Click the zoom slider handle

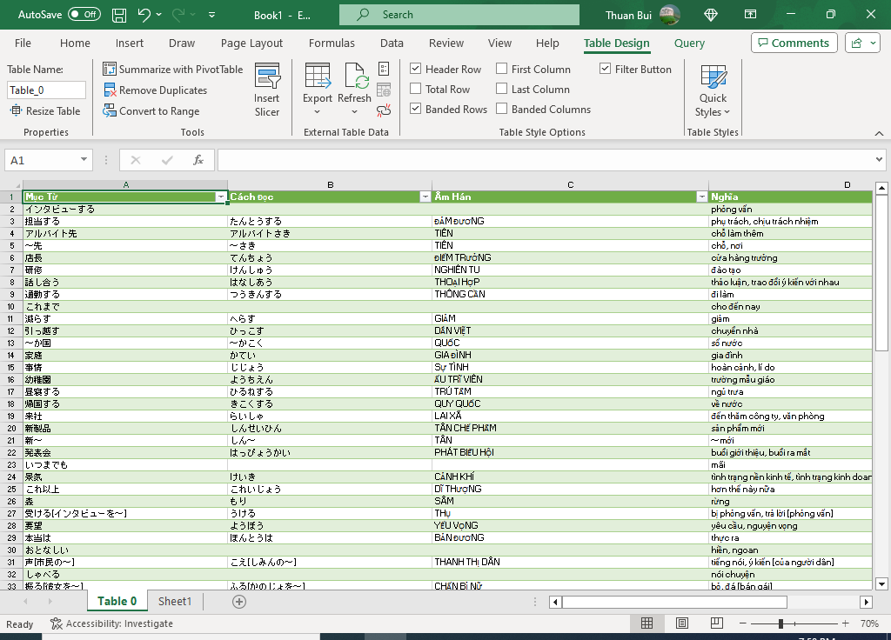tap(780, 623)
